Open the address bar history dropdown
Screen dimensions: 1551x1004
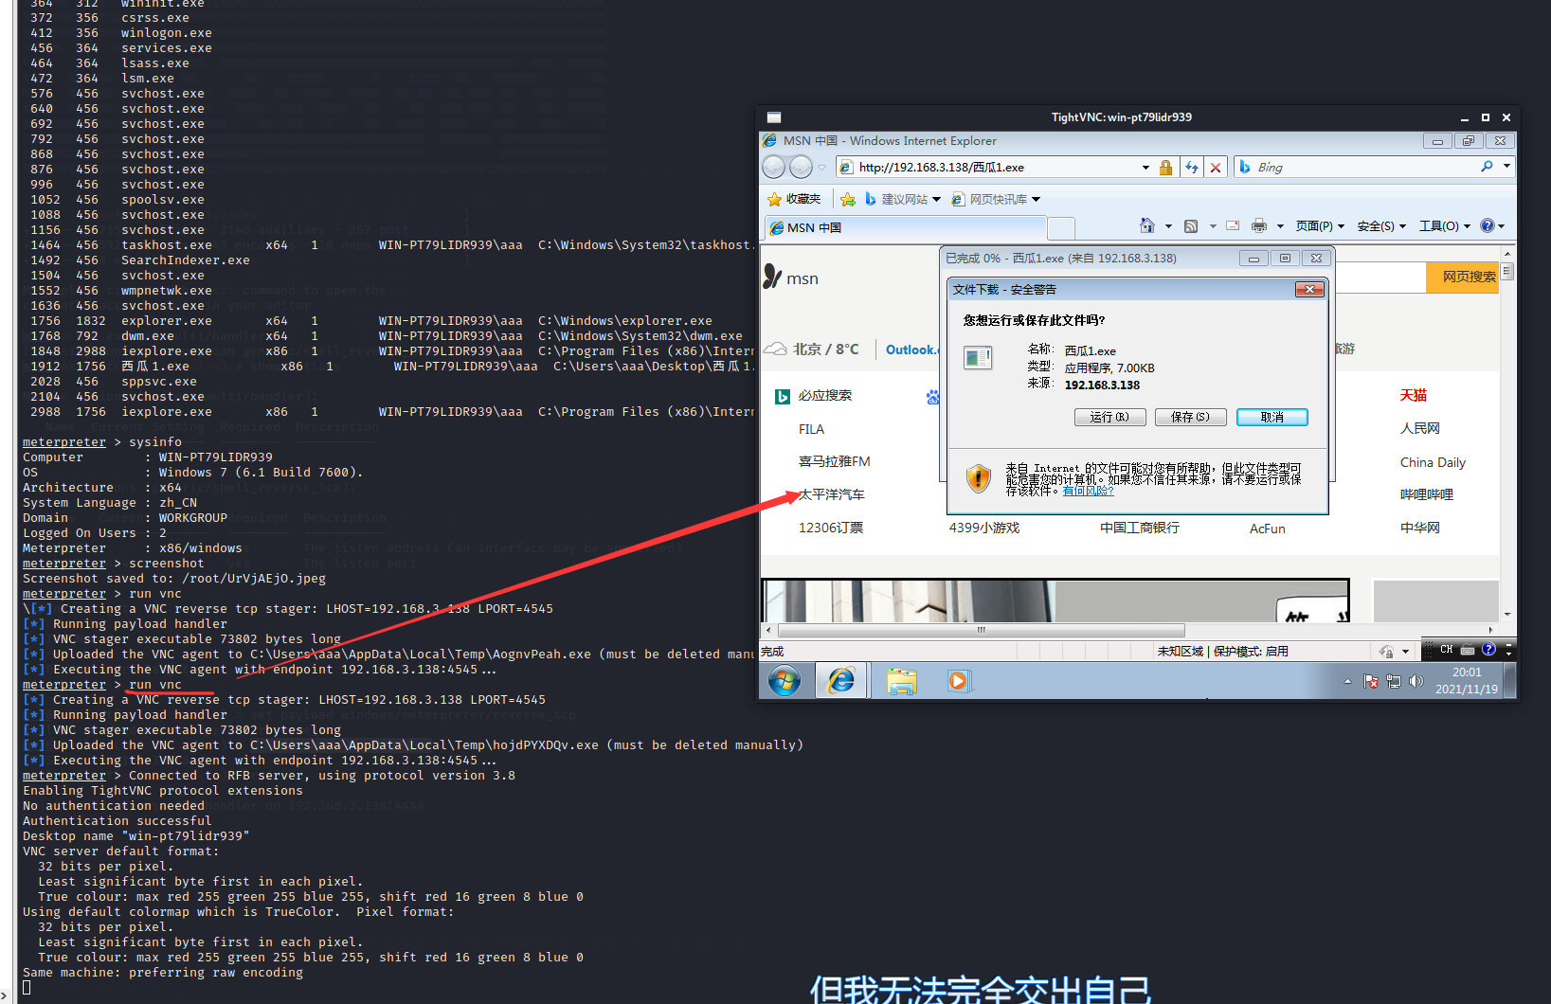coord(1145,167)
